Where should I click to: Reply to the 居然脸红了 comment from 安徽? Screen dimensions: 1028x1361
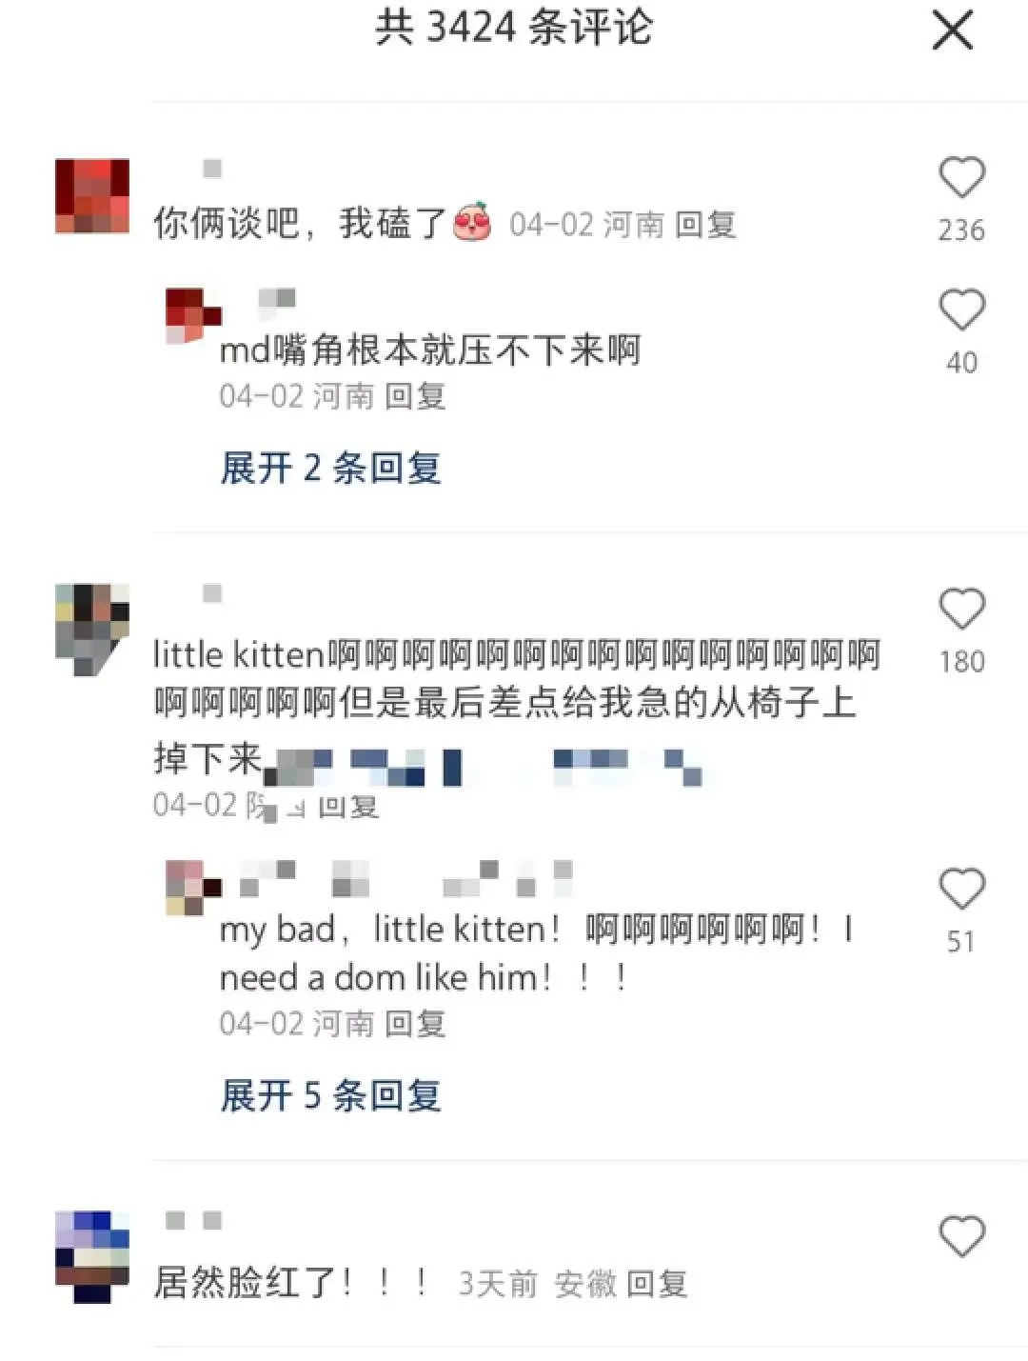pos(657,1284)
